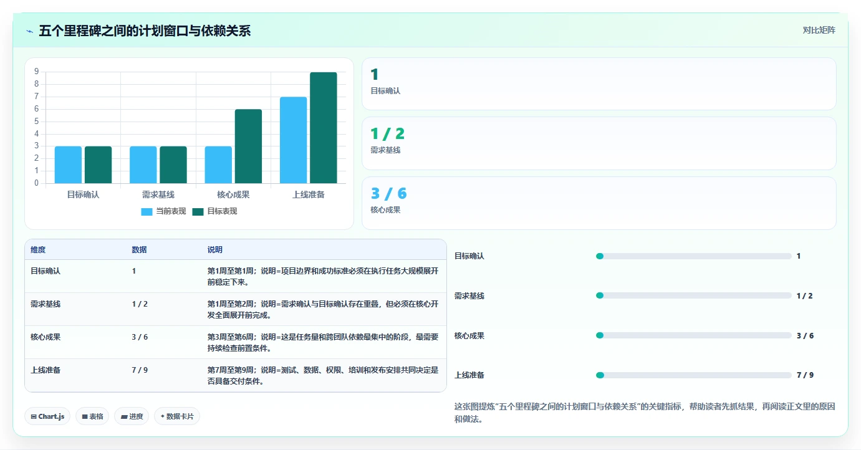Viewport: 861px width, 450px height.
Task: Click the light blue 核心成果 bar in chart
Action: (218, 165)
